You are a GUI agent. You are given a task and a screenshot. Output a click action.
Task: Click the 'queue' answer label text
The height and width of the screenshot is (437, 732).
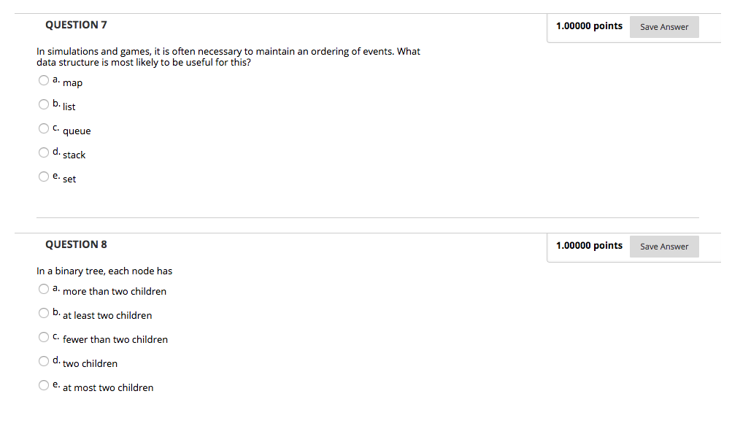point(77,131)
